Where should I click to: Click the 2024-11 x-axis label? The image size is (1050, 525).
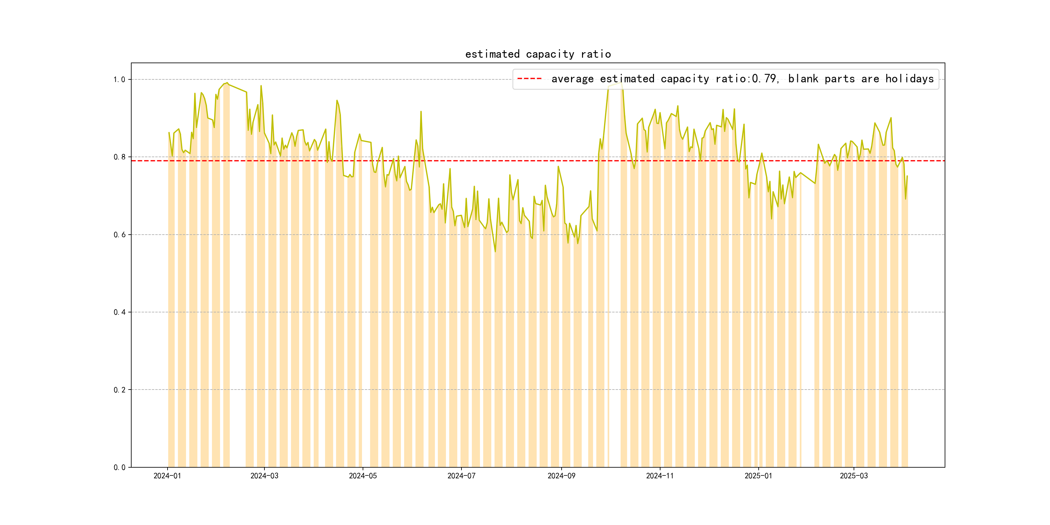660,476
